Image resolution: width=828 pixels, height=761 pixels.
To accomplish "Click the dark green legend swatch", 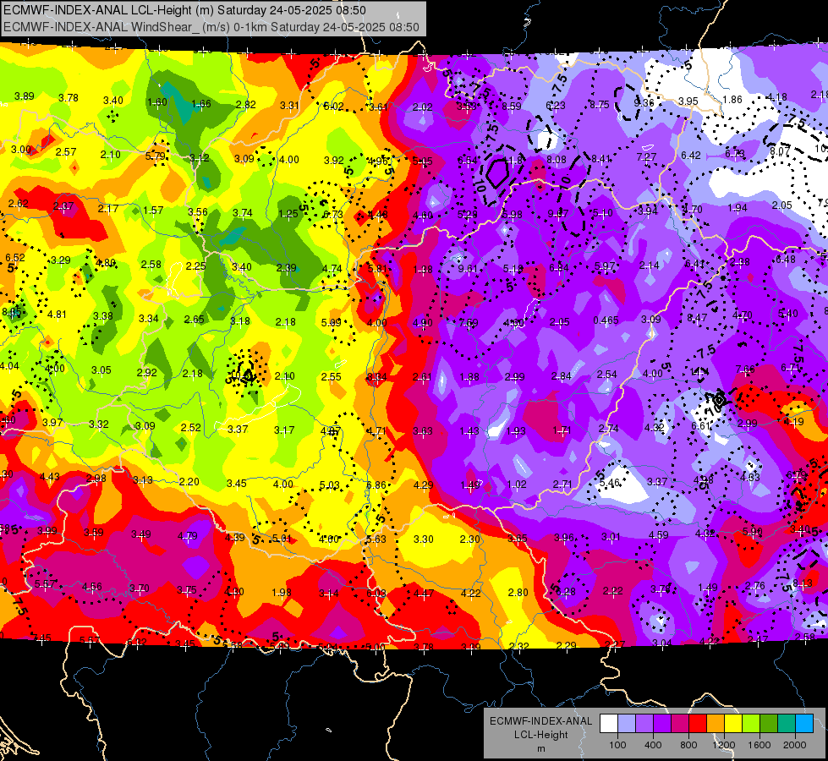I will (x=769, y=724).
